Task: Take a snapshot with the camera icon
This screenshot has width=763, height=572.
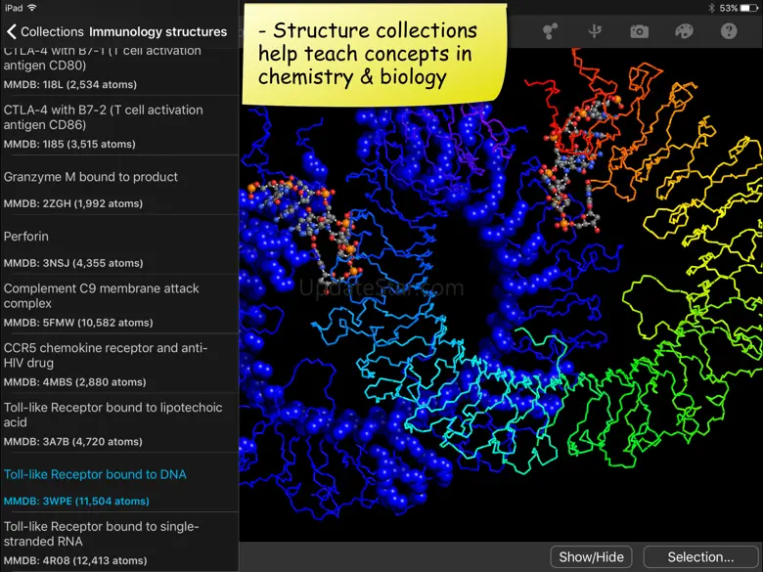Action: 639,31
